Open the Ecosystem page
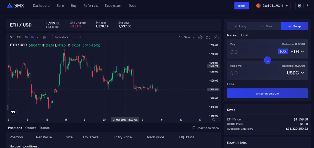Screen dimensions: 314x148 (x=113, y=5)
